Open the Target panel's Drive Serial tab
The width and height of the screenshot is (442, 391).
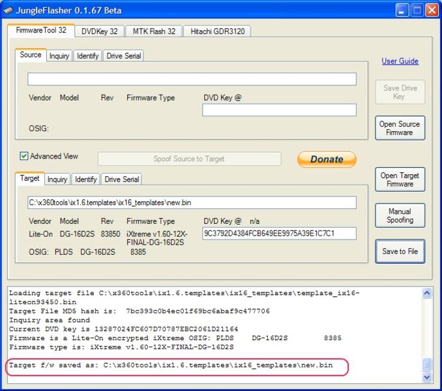(x=122, y=180)
